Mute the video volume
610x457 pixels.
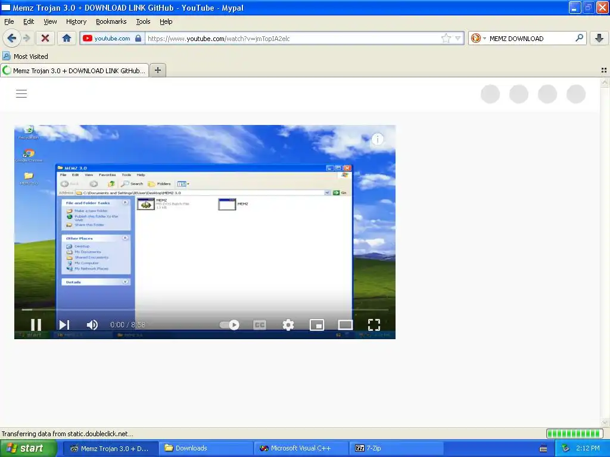(x=92, y=324)
